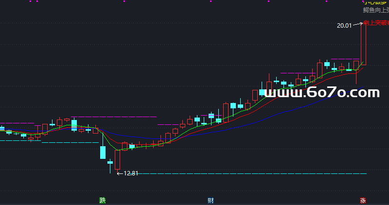Click the gray 鳄鱼向上 indicator text
Image resolution: width=389 pixels, height=205 pixels.
pyautogui.click(x=376, y=10)
